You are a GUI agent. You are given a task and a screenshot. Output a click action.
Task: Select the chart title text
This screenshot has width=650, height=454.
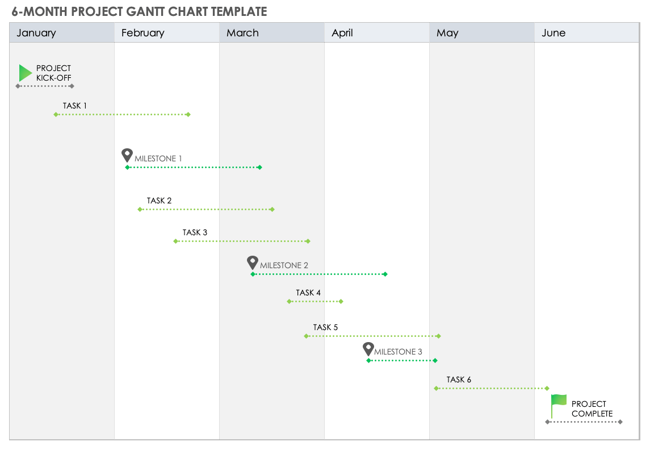tap(139, 11)
